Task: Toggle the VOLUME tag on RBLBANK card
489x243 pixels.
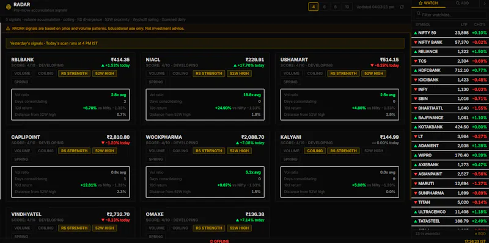Action: pos(22,74)
